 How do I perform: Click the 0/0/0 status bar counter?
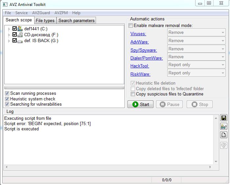167,180
